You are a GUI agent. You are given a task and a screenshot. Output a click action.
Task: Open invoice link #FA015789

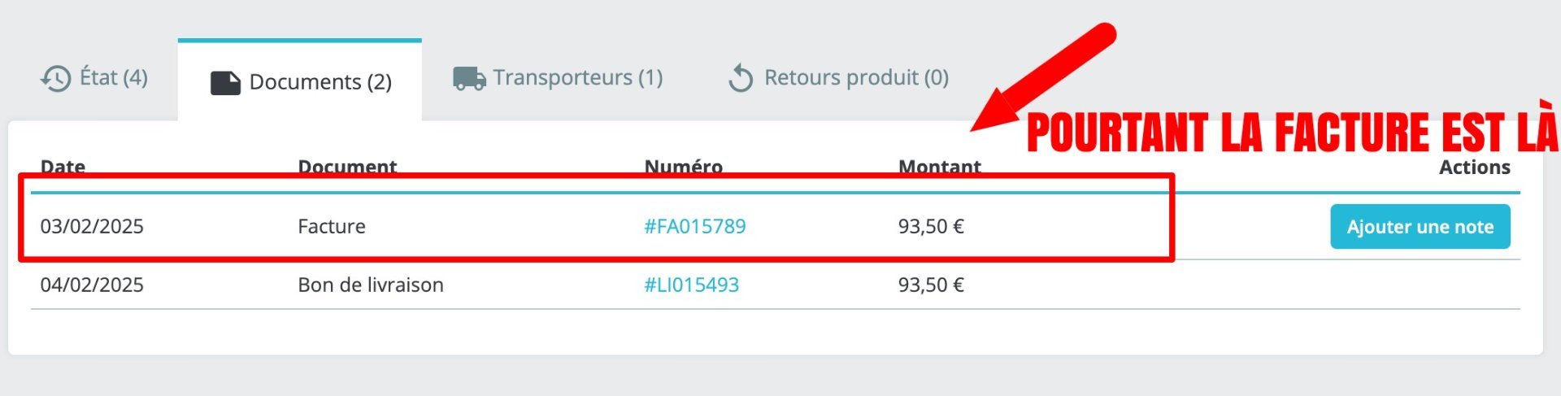tap(694, 226)
